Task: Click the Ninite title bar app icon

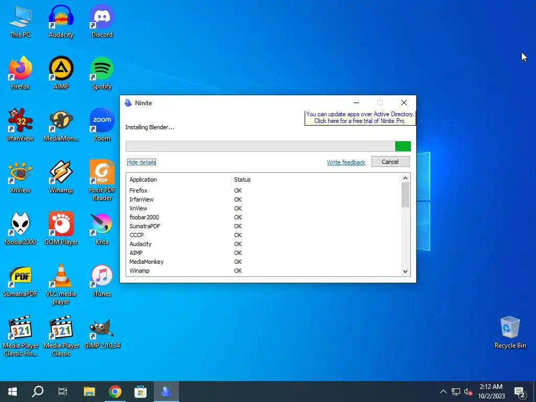Action: (x=128, y=103)
